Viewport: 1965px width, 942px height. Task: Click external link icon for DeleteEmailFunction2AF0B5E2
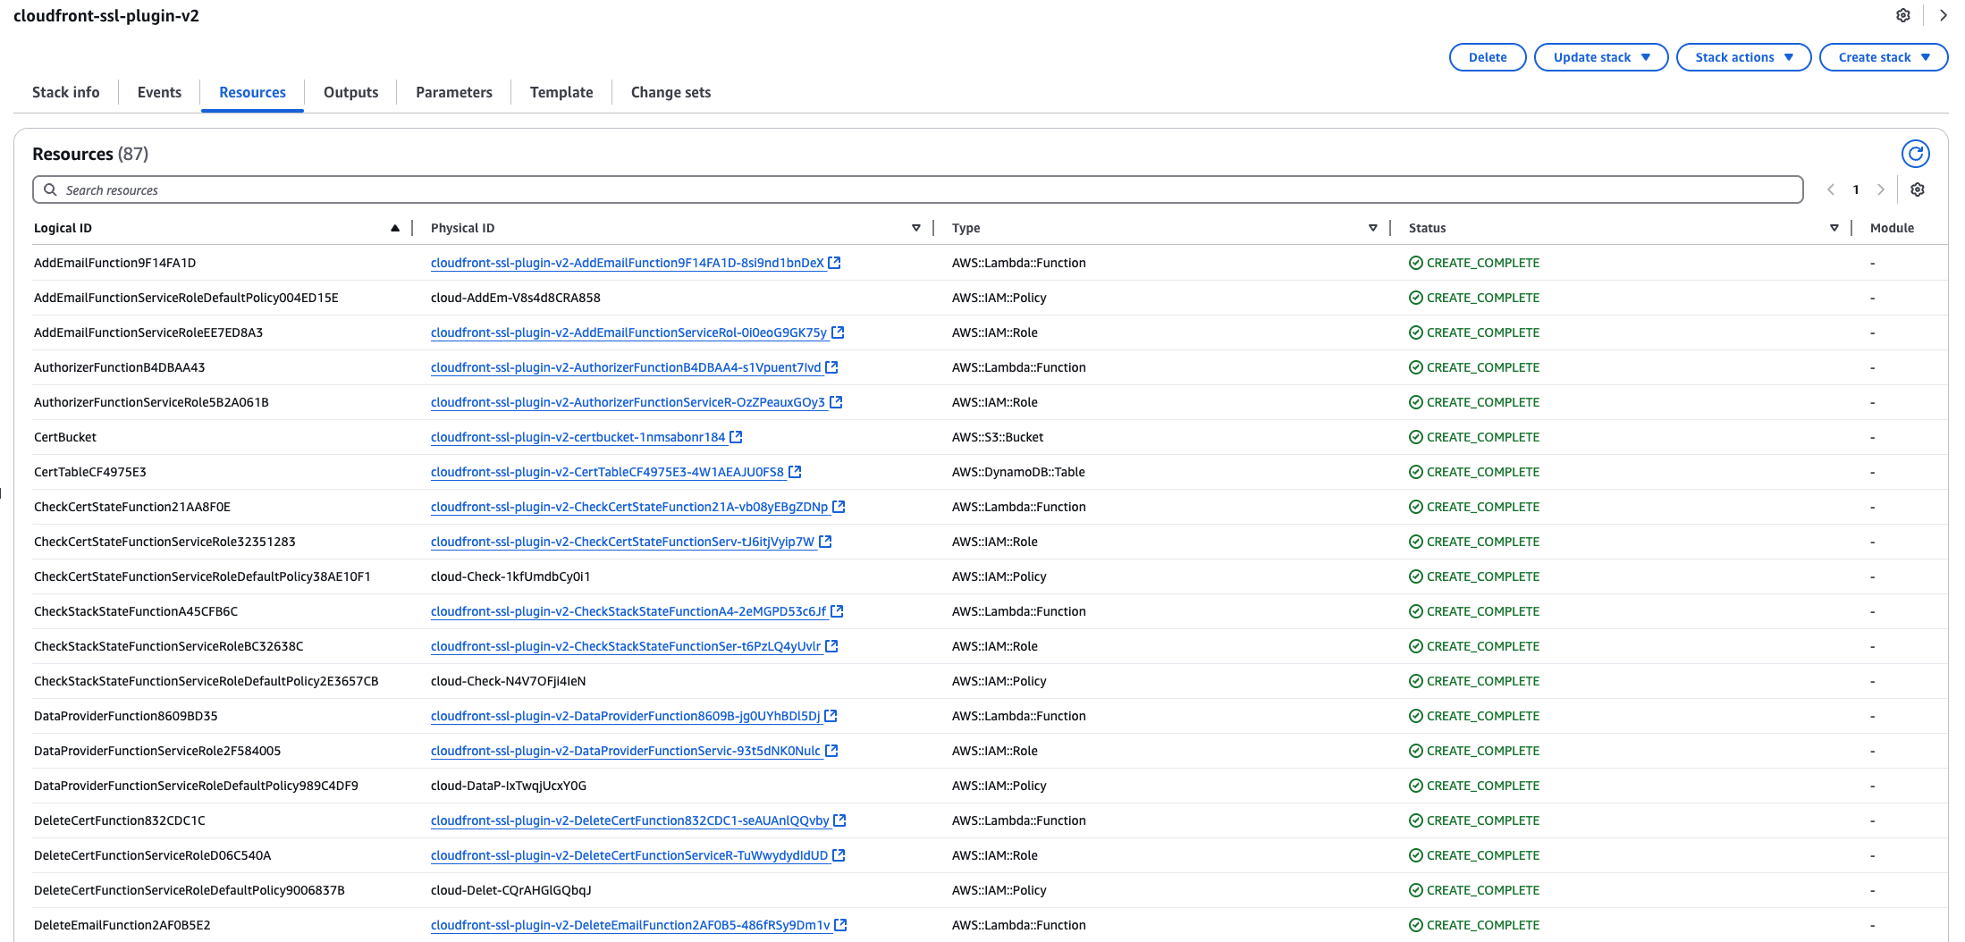[840, 925]
